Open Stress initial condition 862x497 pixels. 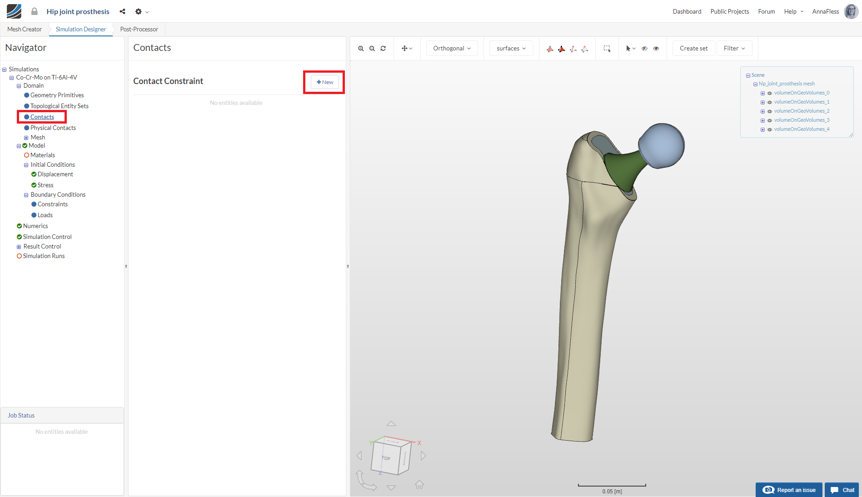coord(45,185)
